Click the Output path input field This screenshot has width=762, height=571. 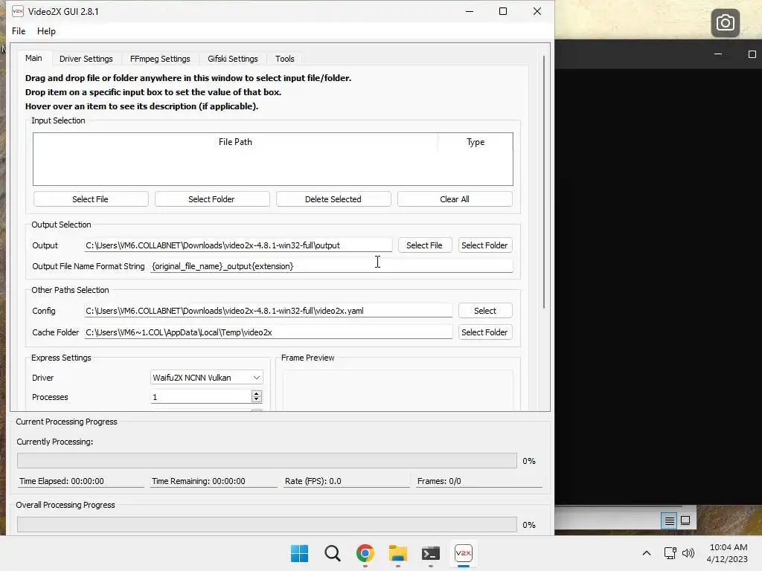[238, 245]
